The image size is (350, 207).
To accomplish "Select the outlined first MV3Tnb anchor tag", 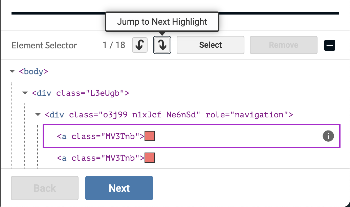I will tap(101, 136).
